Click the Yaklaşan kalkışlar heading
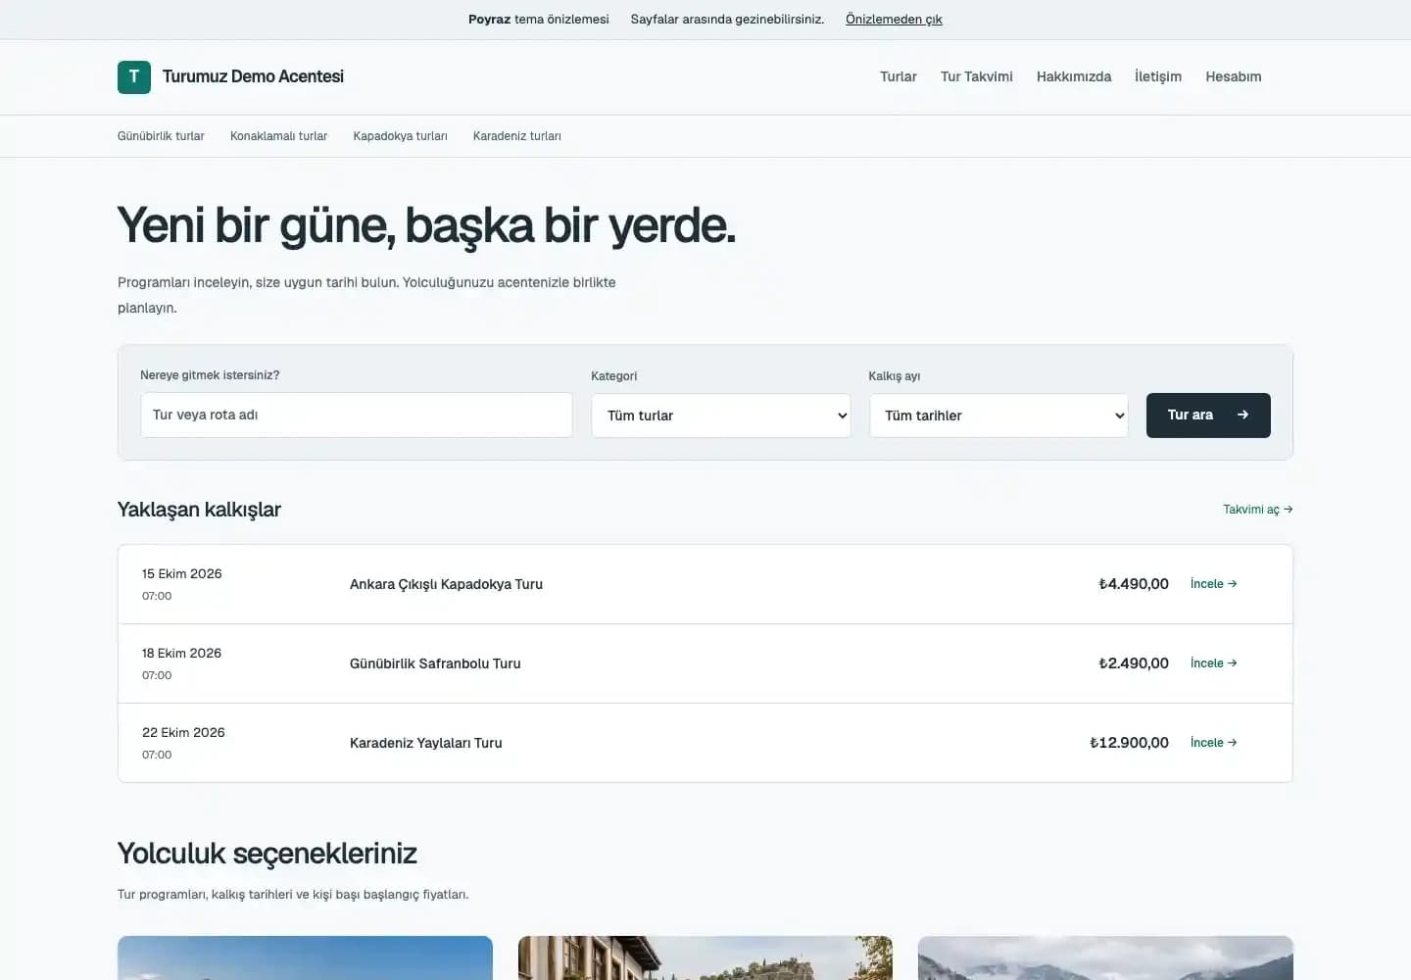Image resolution: width=1411 pixels, height=980 pixels. coord(199,510)
